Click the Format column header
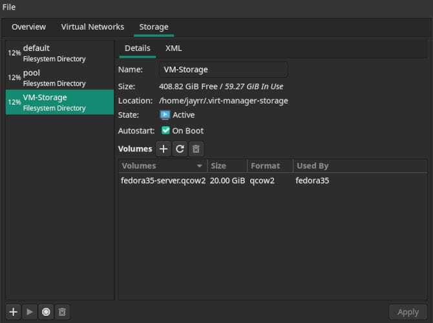Screen dimensions: 433x323 (x=270, y=166)
